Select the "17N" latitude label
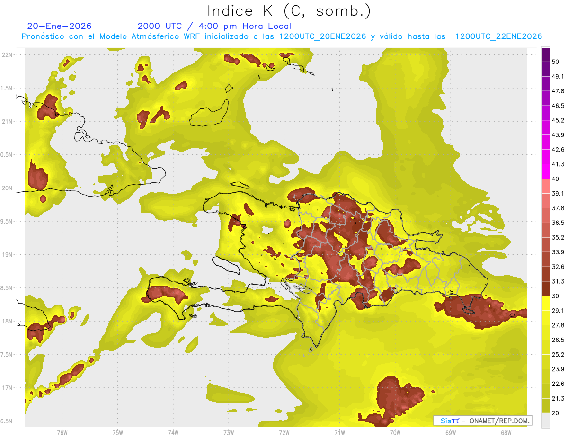 (7, 388)
